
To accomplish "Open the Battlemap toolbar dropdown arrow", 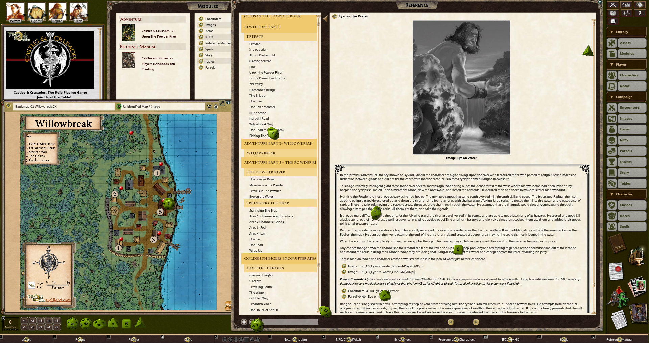I will coord(209,106).
